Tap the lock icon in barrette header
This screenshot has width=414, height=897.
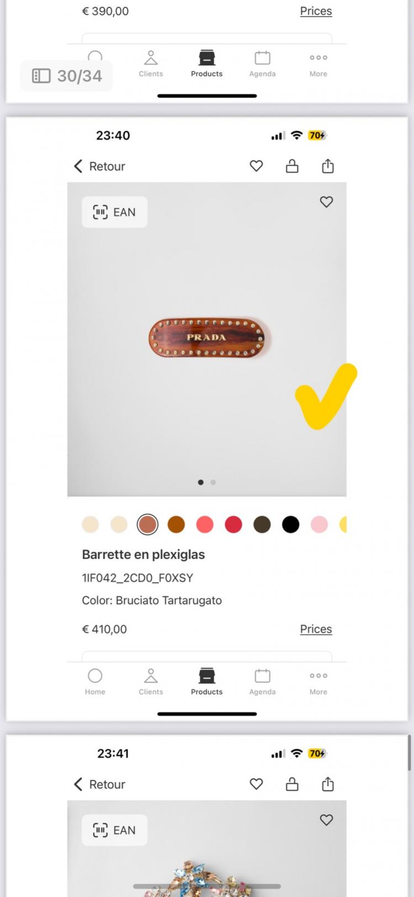[292, 166]
